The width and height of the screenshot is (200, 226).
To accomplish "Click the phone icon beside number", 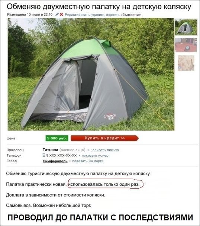I will 44,155.
